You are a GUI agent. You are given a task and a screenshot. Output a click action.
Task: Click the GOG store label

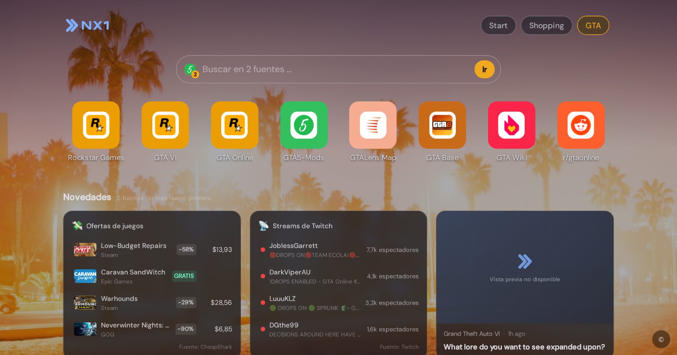click(107, 335)
